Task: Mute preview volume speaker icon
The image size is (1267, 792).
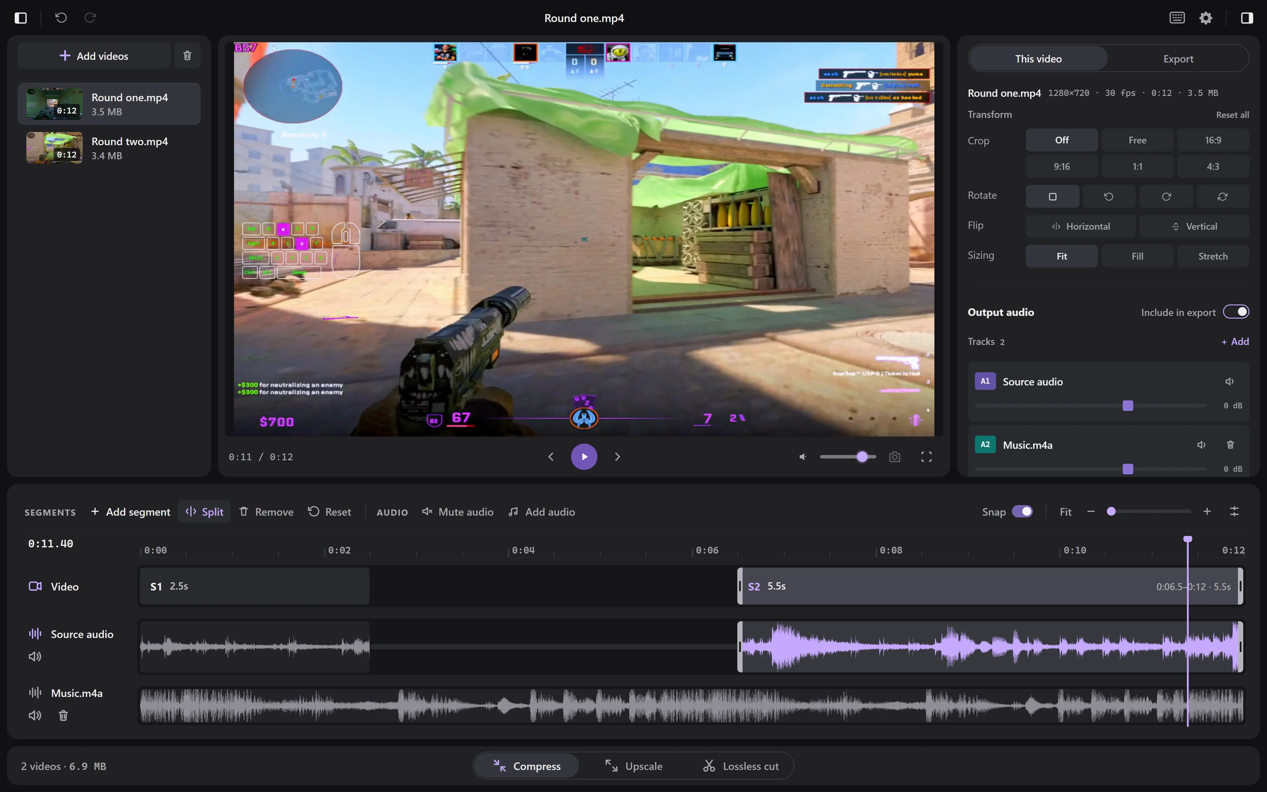Action: click(x=803, y=457)
